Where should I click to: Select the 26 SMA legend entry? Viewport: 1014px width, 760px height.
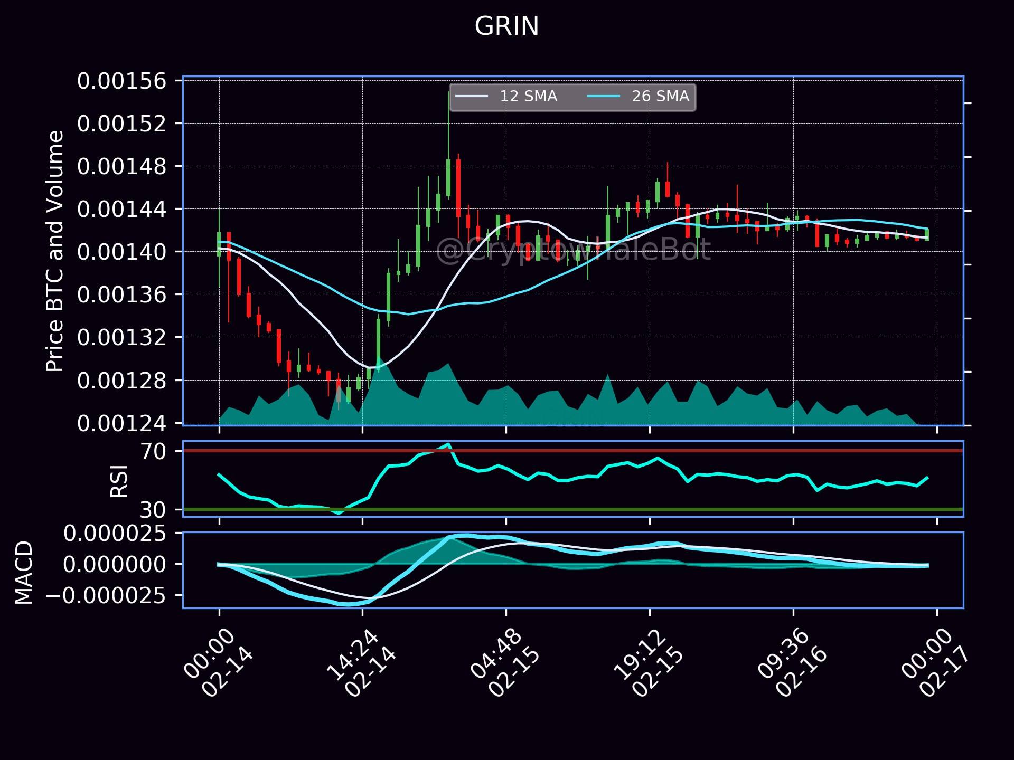point(639,97)
